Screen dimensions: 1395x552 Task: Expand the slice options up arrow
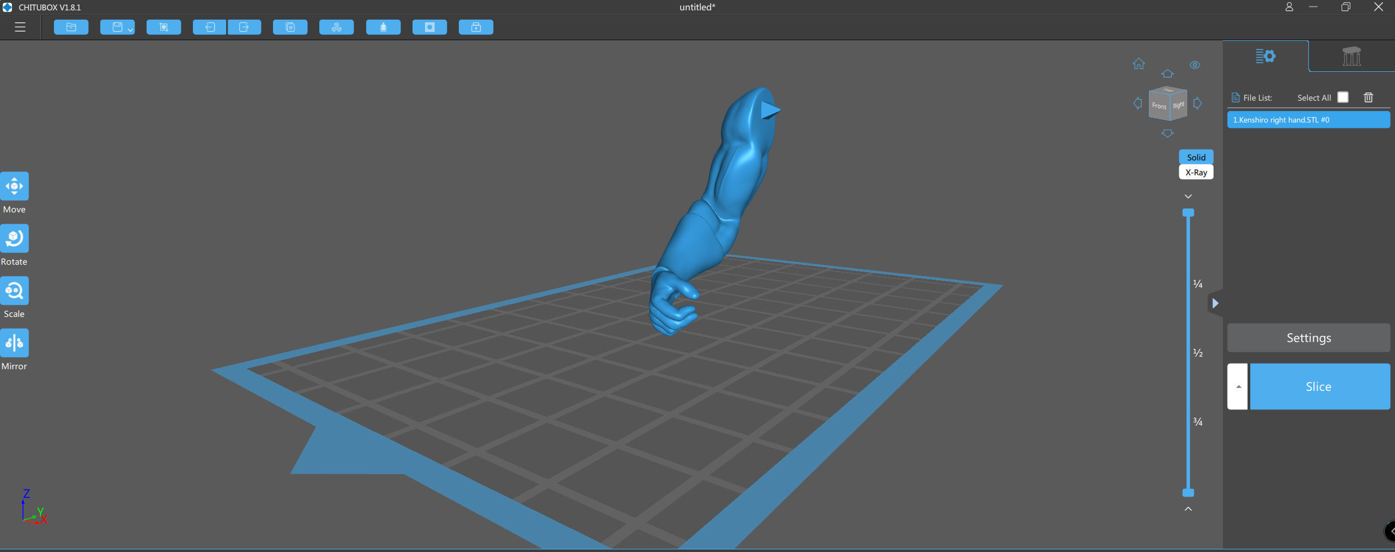[x=1238, y=387]
